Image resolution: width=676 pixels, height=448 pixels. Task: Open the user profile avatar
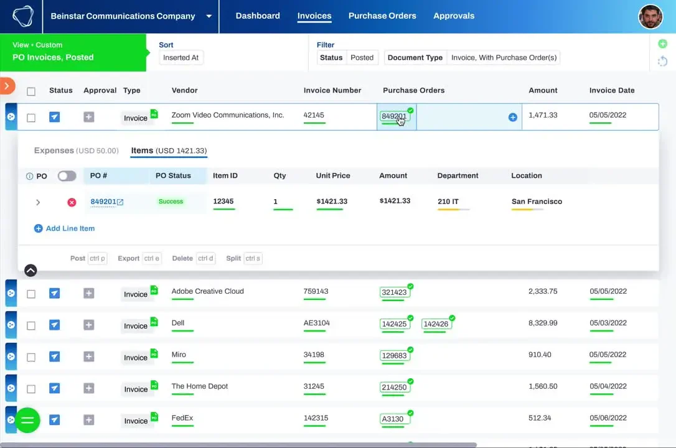[x=650, y=17]
